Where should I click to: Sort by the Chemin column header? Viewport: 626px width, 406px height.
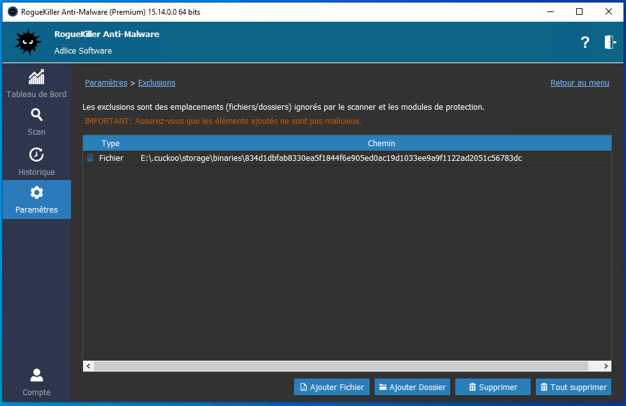[381, 144]
